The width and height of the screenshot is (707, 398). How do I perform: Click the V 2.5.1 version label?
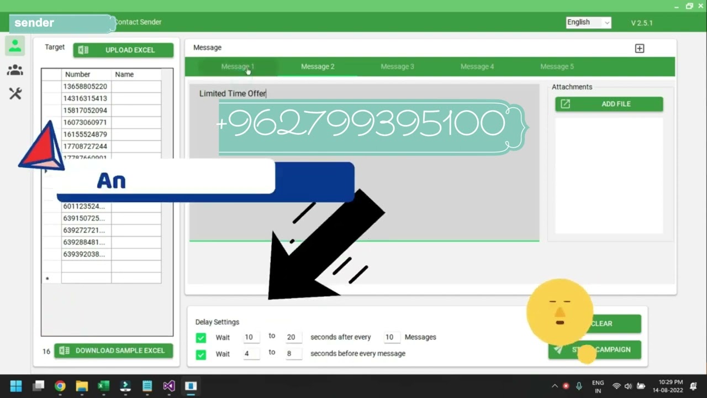tap(642, 23)
